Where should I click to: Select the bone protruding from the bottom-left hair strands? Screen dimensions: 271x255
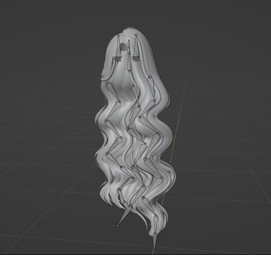click(124, 216)
